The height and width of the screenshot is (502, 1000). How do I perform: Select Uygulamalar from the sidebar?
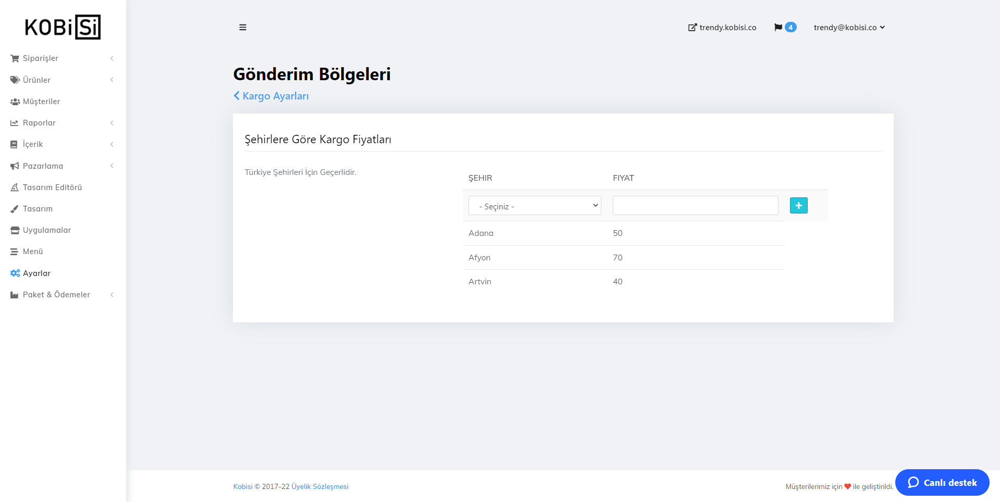pos(47,230)
